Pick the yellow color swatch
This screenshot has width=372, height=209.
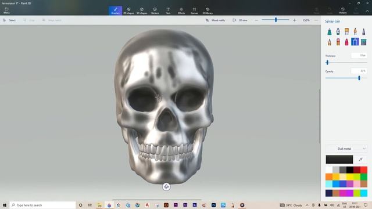tap(350, 176)
